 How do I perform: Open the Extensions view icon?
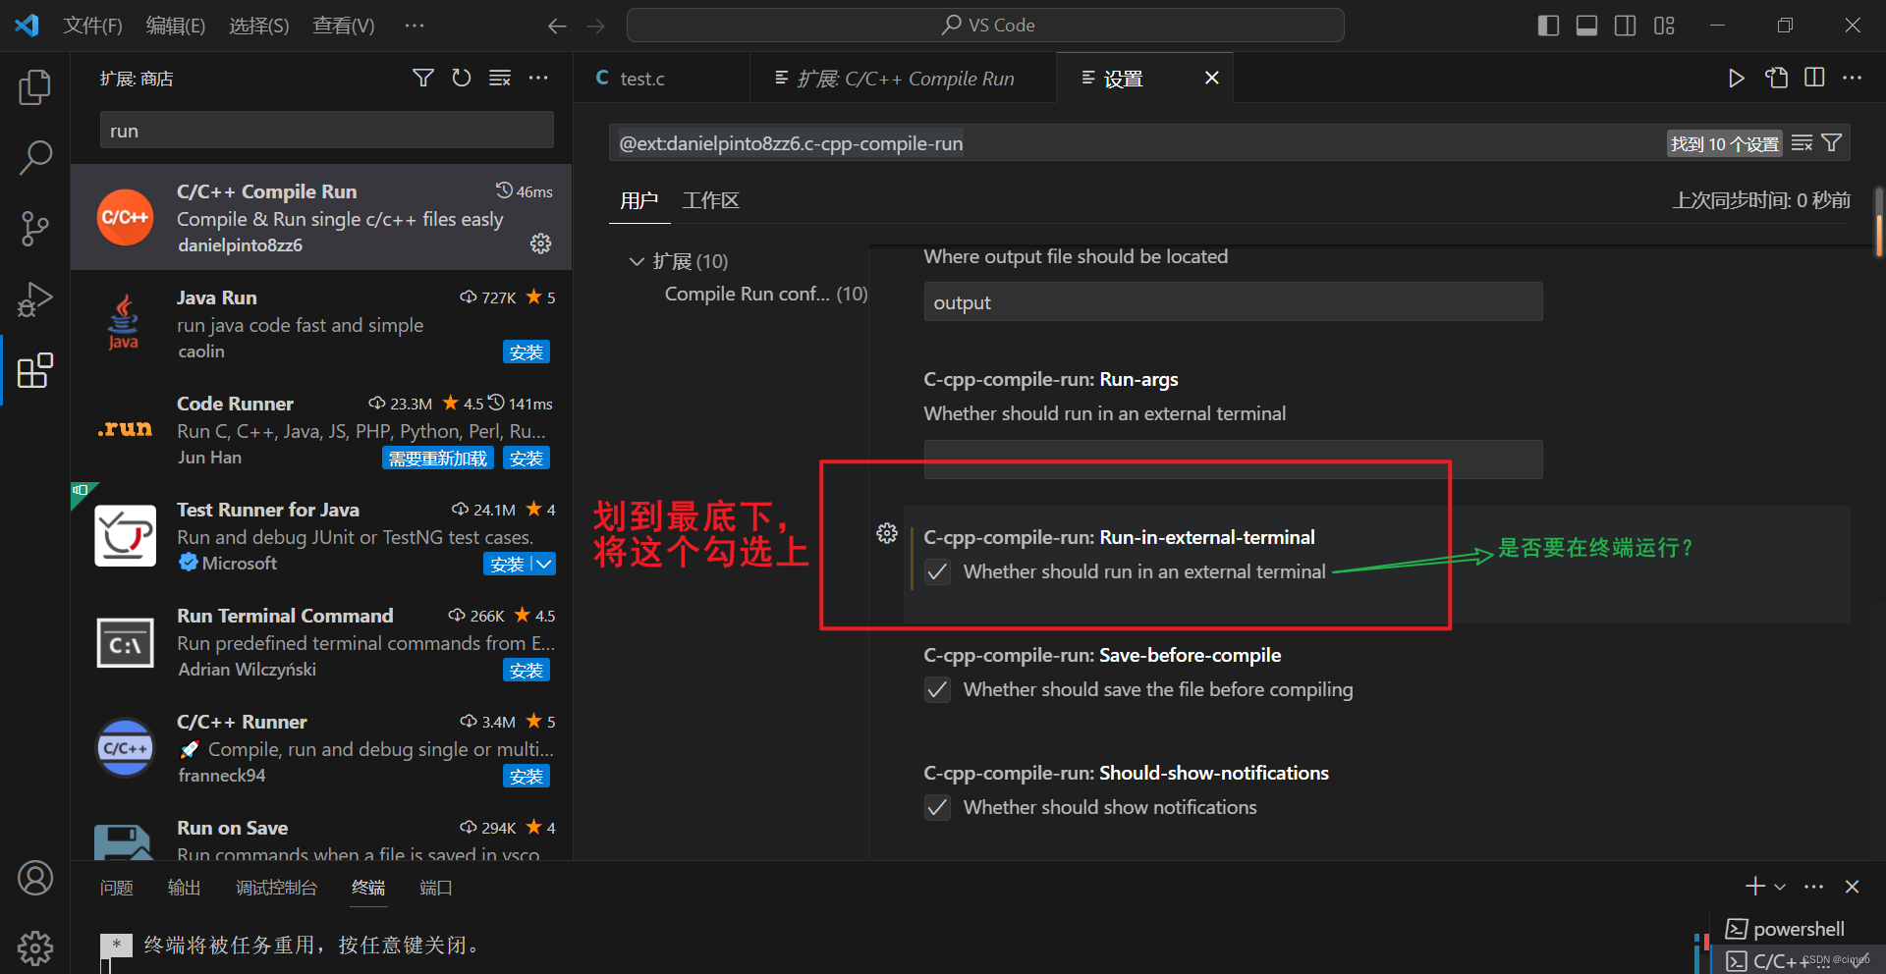35,370
